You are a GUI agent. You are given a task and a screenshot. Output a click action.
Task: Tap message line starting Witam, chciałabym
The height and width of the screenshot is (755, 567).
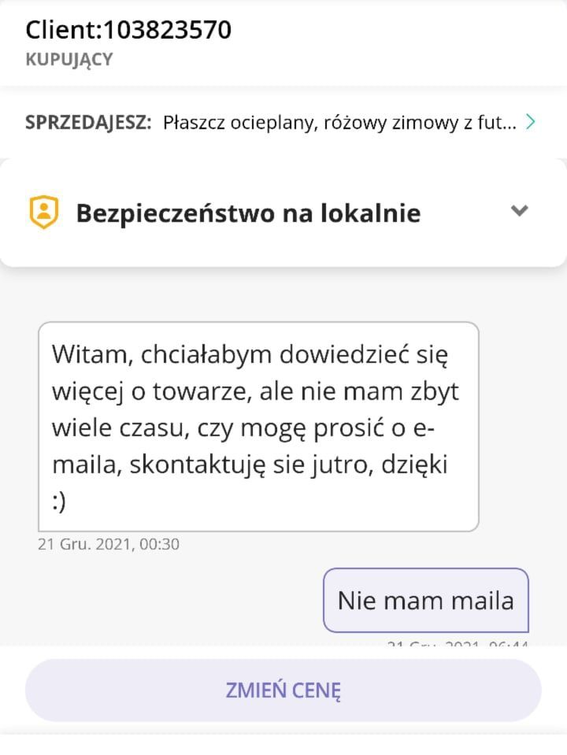pos(250,355)
